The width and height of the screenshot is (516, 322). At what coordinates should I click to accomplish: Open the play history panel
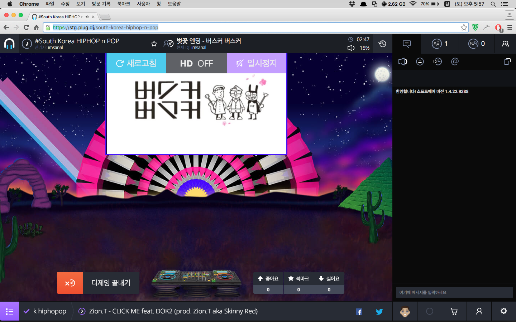pos(382,44)
